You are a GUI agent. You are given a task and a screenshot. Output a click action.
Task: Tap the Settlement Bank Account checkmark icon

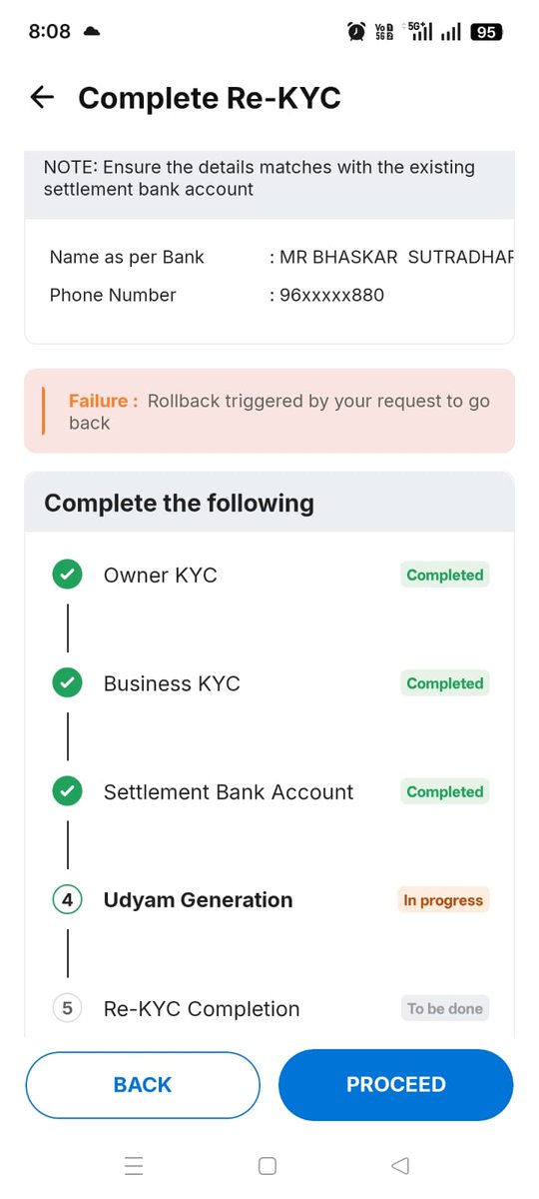[67, 791]
